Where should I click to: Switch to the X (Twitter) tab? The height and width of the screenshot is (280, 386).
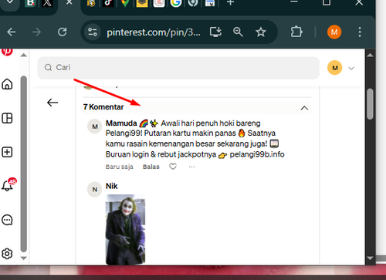coord(47,3)
